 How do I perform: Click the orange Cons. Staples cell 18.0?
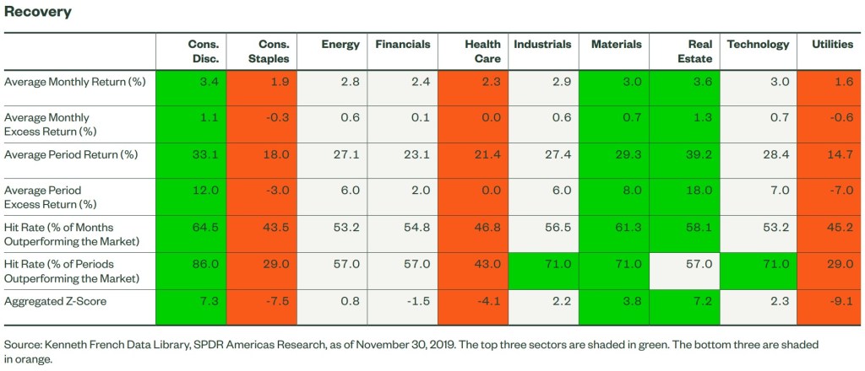[280, 155]
